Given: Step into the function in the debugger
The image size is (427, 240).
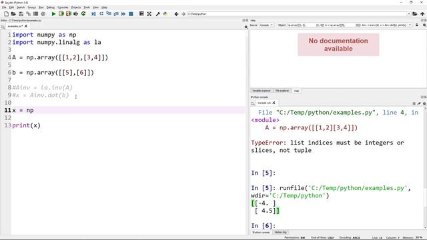Looking at the screenshot, I should click(x=109, y=13).
